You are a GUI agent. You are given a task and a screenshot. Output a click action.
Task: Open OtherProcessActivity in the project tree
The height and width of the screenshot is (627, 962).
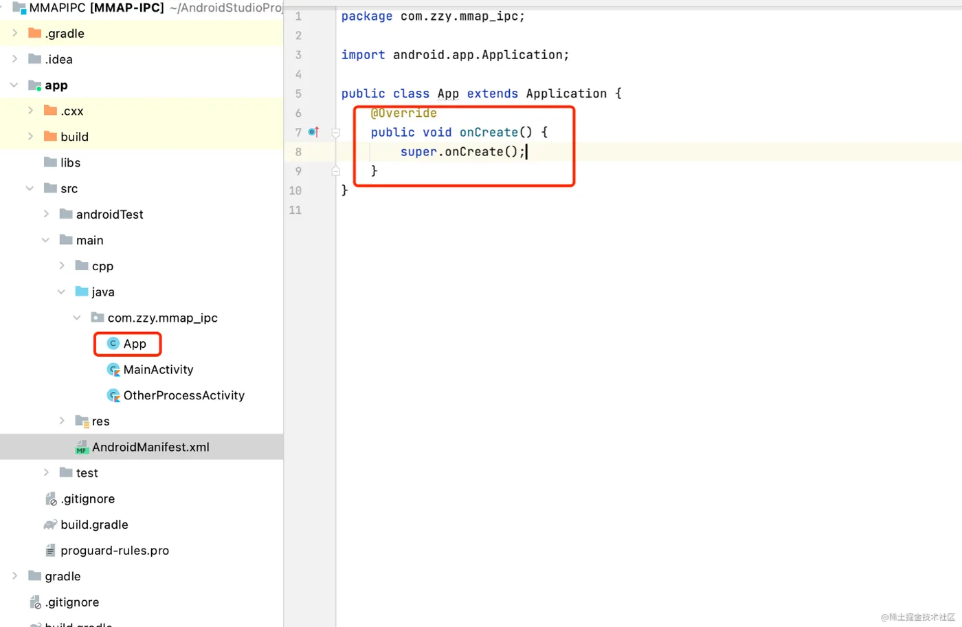pos(184,395)
